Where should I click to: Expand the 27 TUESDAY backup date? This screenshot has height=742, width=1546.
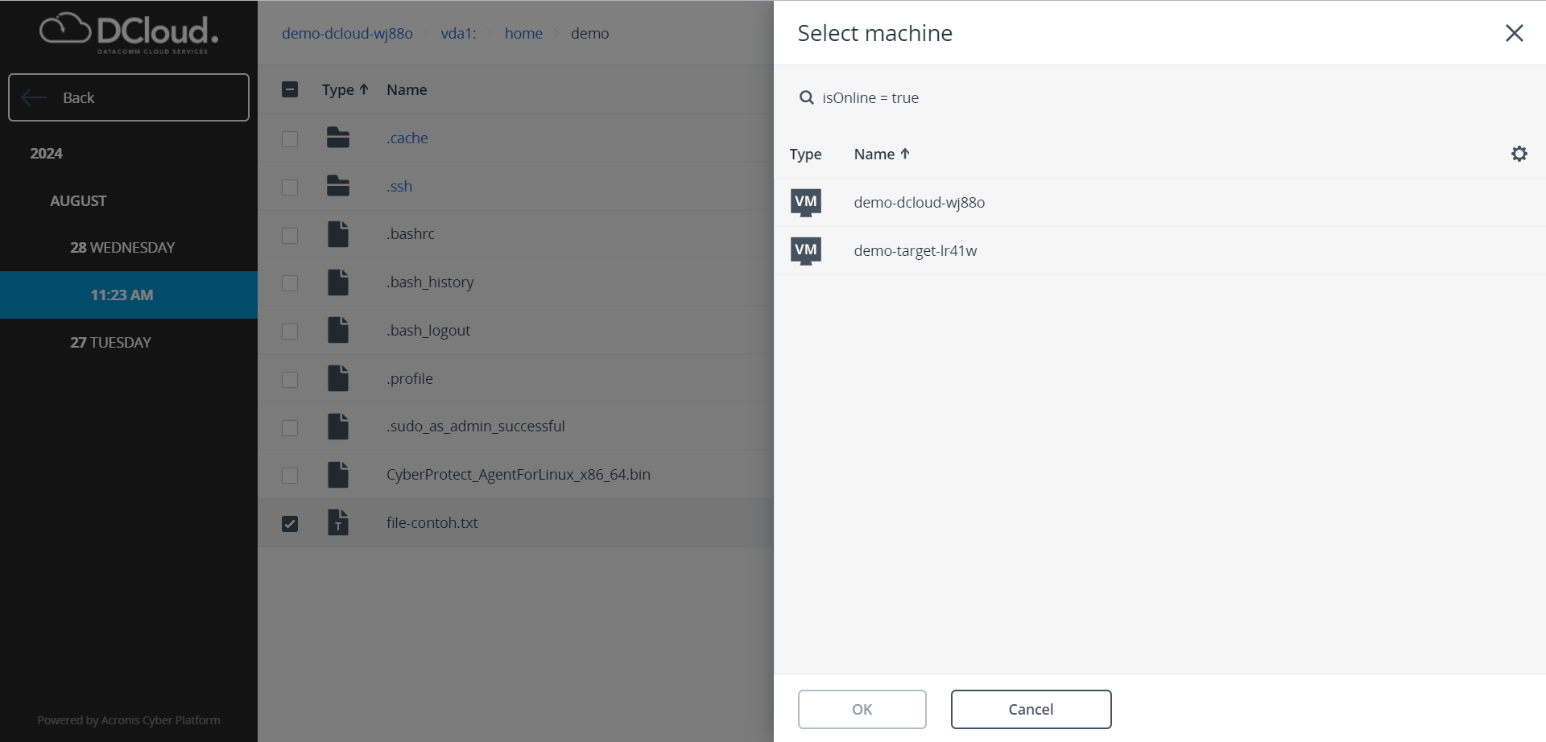click(111, 342)
